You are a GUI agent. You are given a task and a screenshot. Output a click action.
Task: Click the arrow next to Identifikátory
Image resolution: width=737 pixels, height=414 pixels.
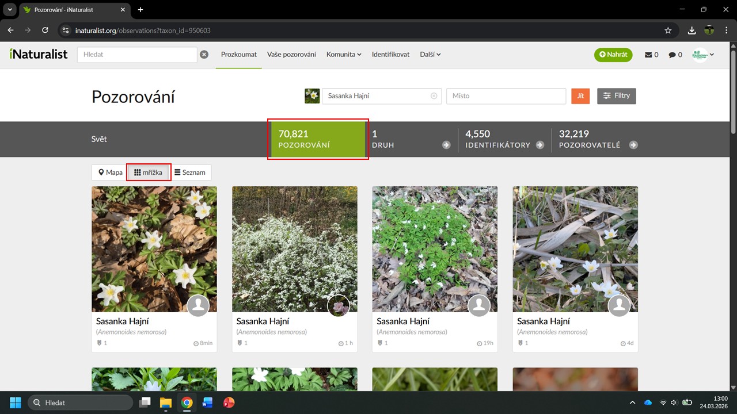click(540, 145)
